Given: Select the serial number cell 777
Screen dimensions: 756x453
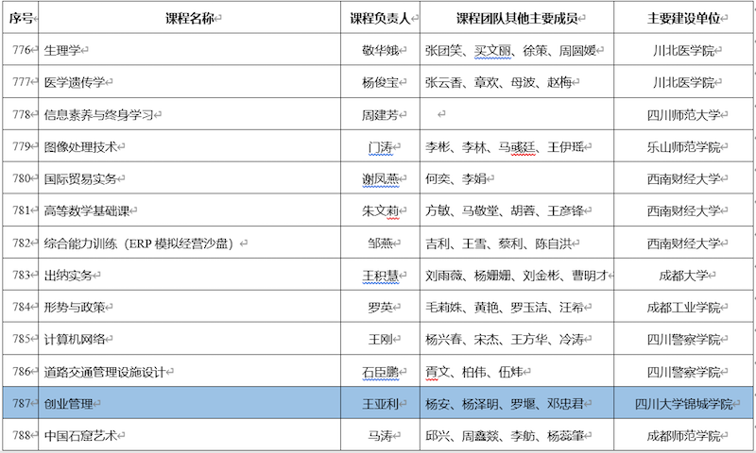Looking at the screenshot, I should click(21, 82).
